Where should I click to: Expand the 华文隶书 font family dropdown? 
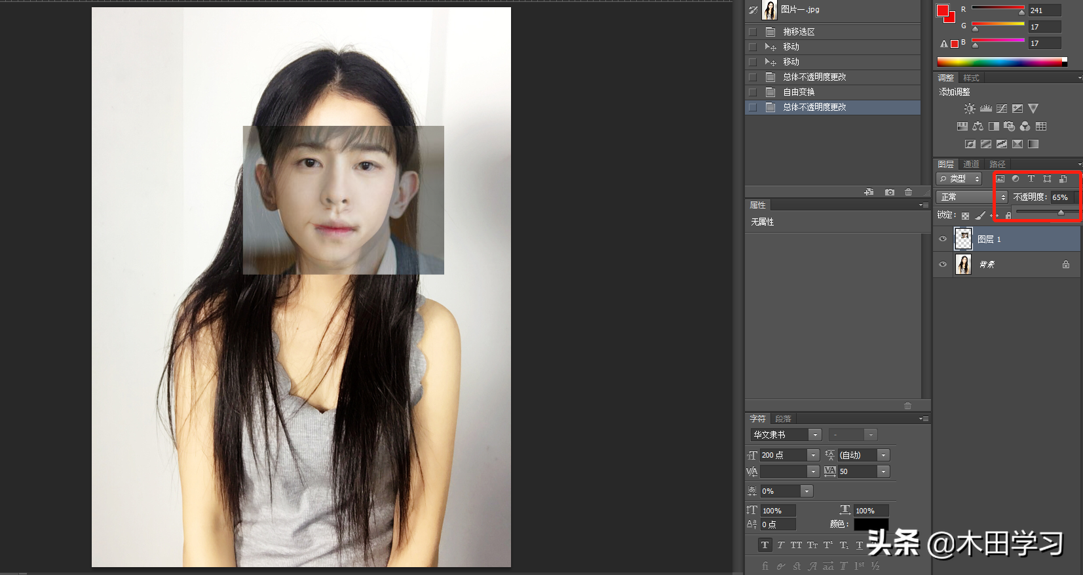tap(815, 435)
